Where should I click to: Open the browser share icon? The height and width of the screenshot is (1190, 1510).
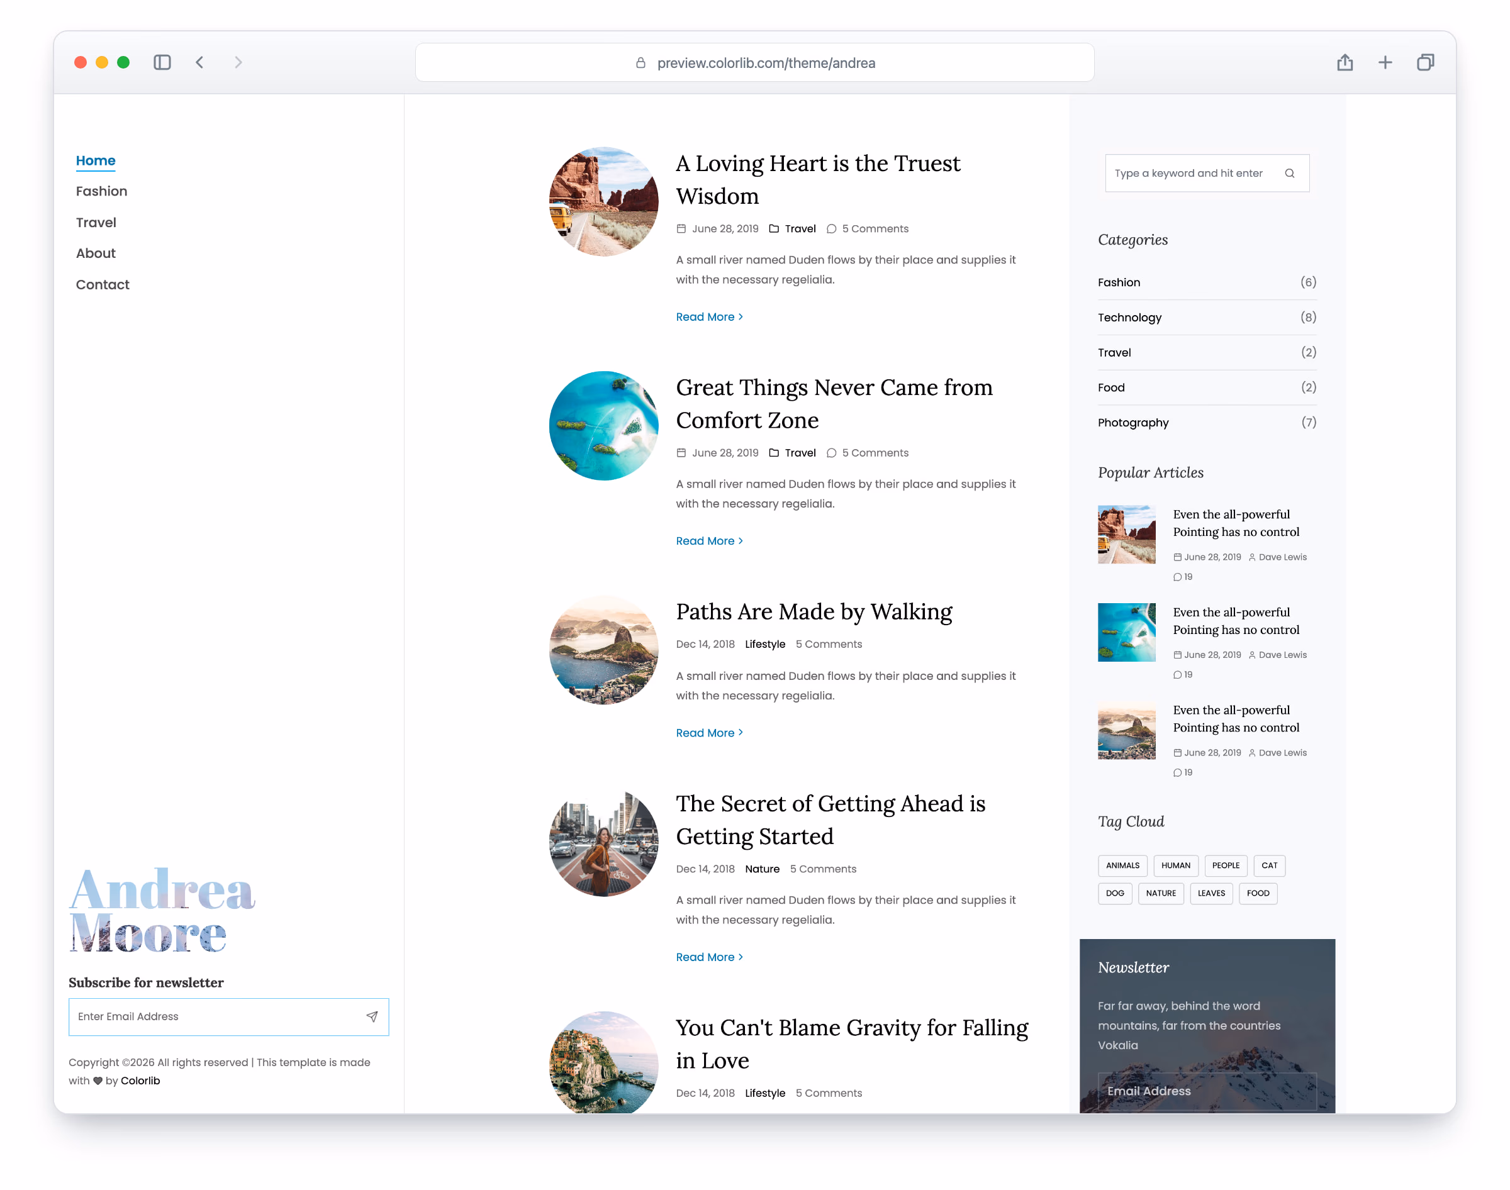tap(1345, 63)
